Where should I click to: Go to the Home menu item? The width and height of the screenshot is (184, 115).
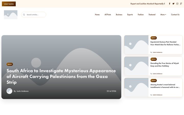point(97,15)
